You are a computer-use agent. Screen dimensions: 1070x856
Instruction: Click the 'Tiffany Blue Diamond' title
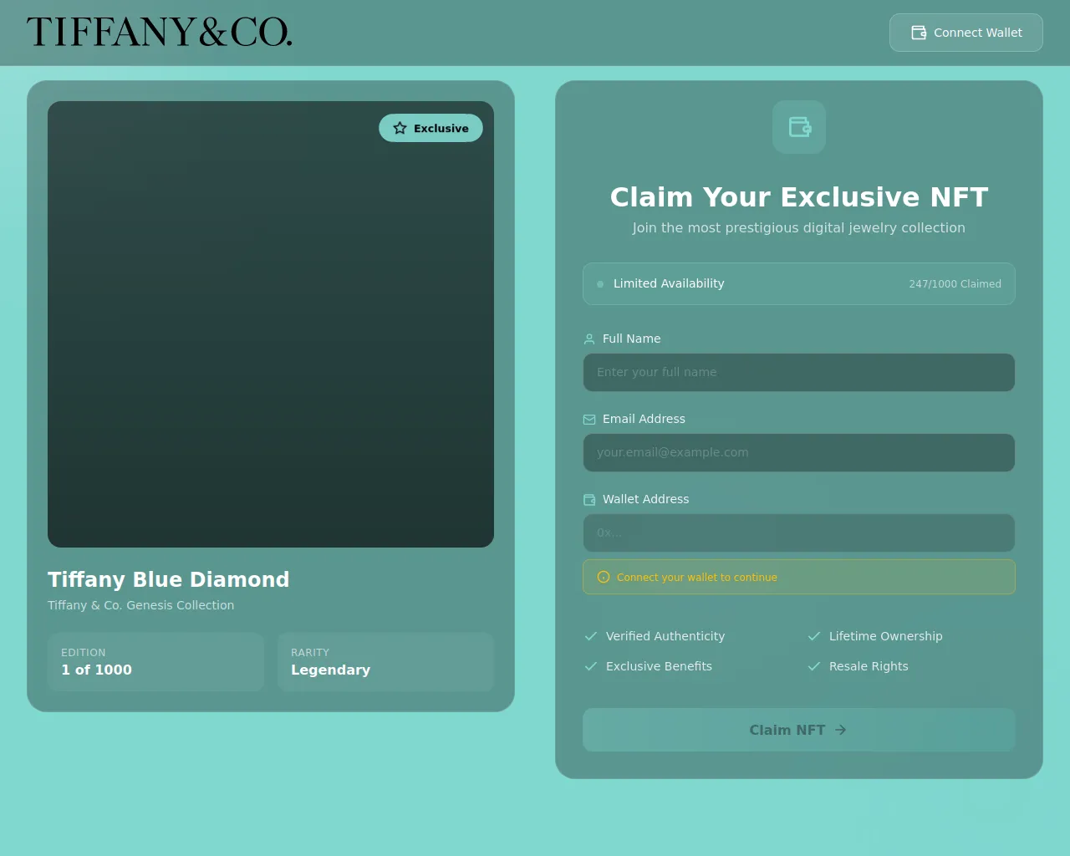pyautogui.click(x=169, y=579)
